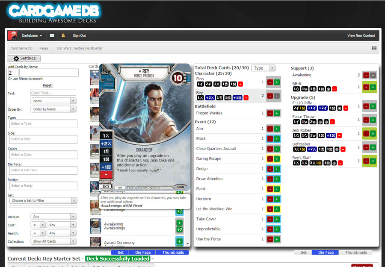Switch card list view to Die Face

tap(143, 252)
